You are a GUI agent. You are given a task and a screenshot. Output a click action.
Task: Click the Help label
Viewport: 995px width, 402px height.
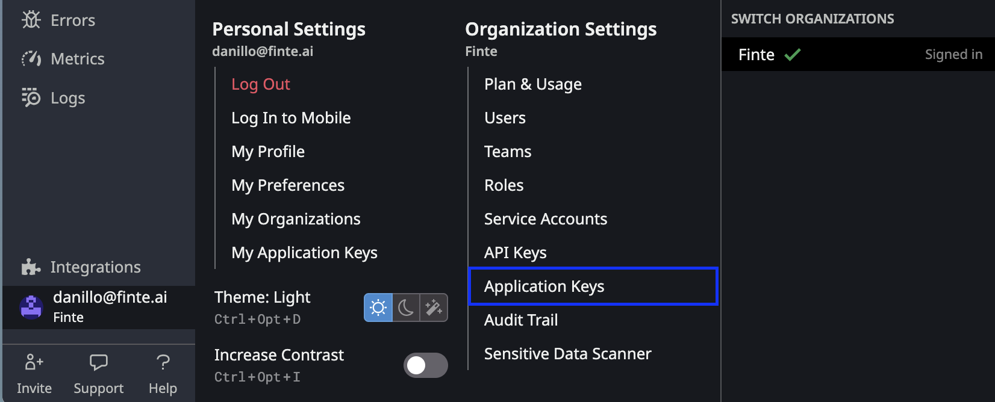(163, 389)
